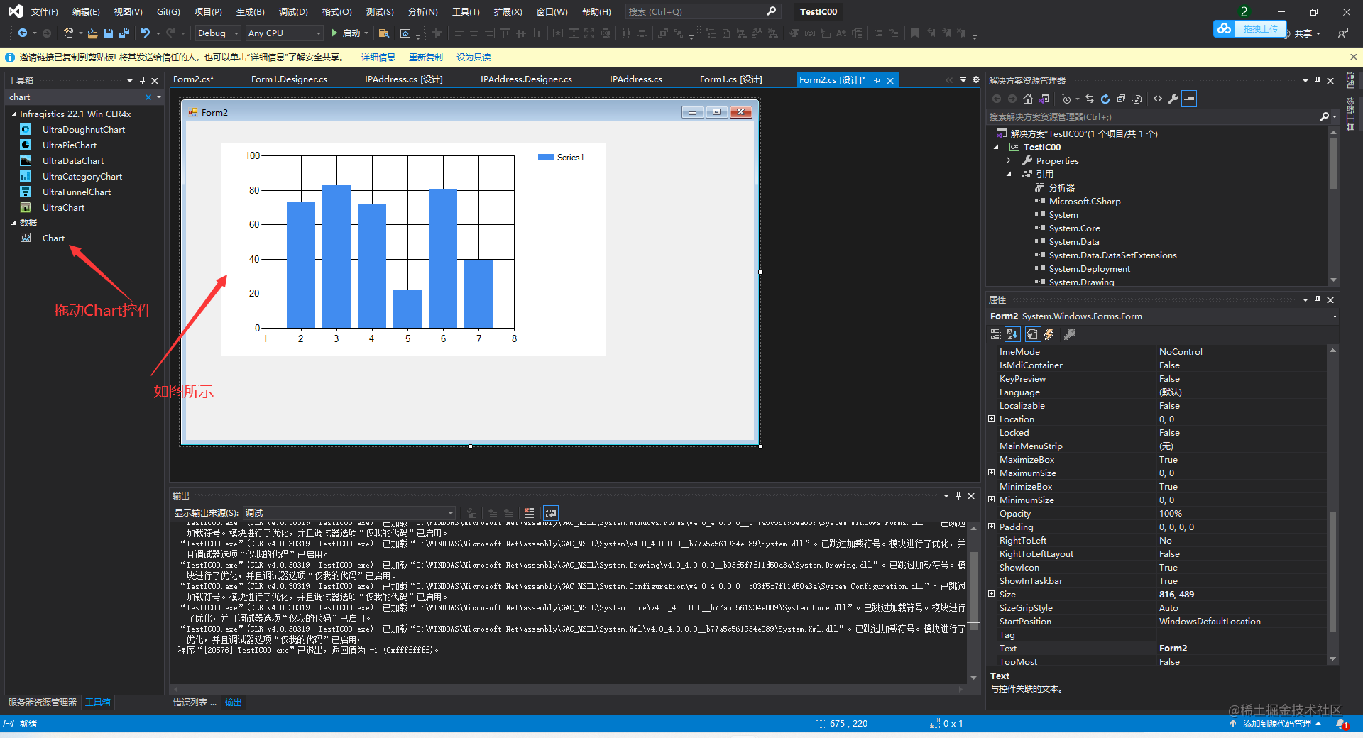This screenshot has width=1363, height=738.
Task: Collapse all items in Solution Explorer
Action: tap(1121, 99)
